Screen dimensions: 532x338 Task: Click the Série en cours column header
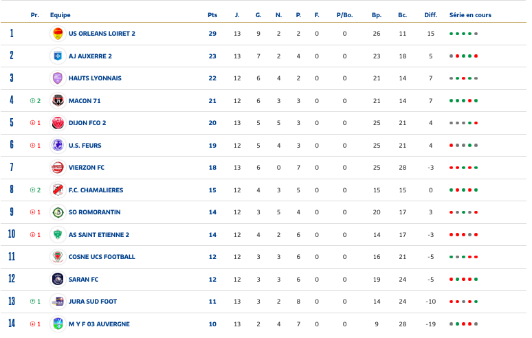coord(470,15)
